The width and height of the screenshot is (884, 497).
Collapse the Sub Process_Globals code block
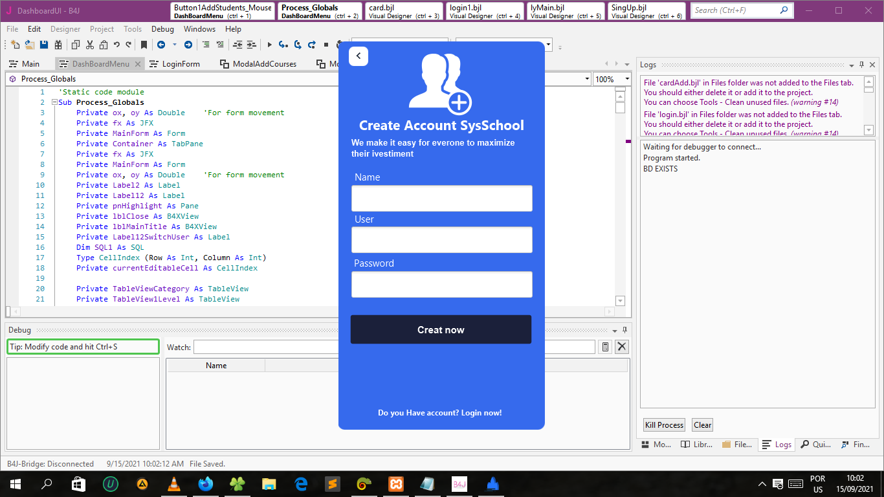54,102
